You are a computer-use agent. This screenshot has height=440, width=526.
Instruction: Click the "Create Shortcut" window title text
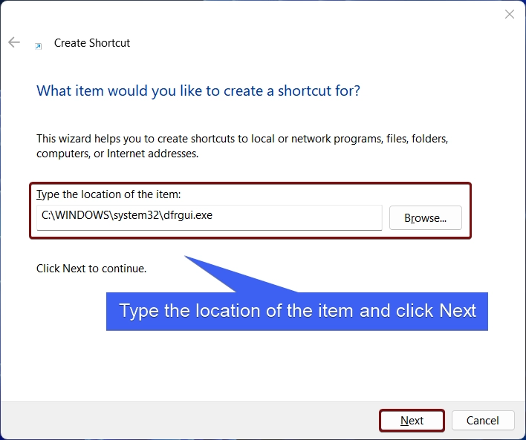[x=92, y=43]
